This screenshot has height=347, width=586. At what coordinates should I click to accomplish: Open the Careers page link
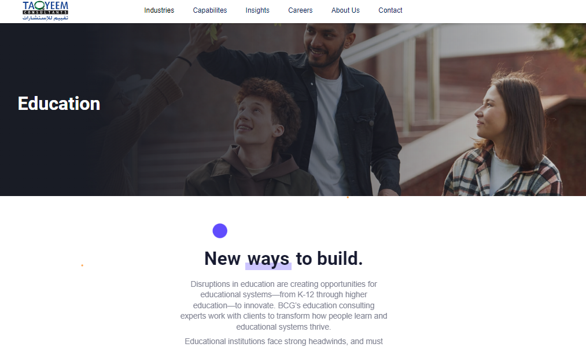tap(300, 10)
